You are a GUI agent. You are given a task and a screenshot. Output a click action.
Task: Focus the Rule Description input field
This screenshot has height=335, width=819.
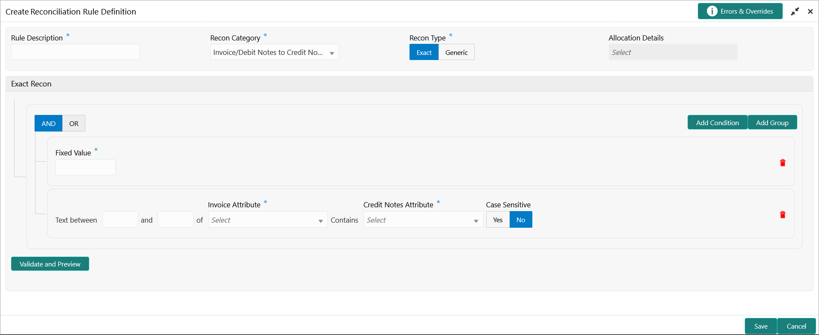(x=76, y=52)
